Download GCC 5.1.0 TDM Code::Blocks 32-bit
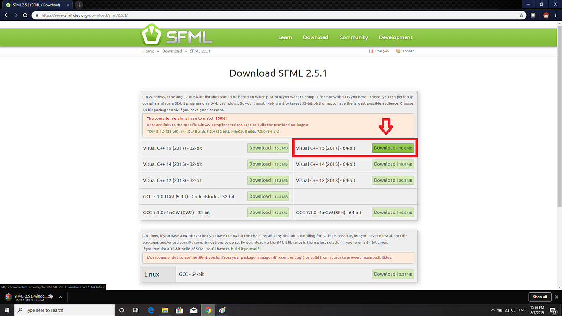Screen dimensions: 562x316 (x=268, y=196)
